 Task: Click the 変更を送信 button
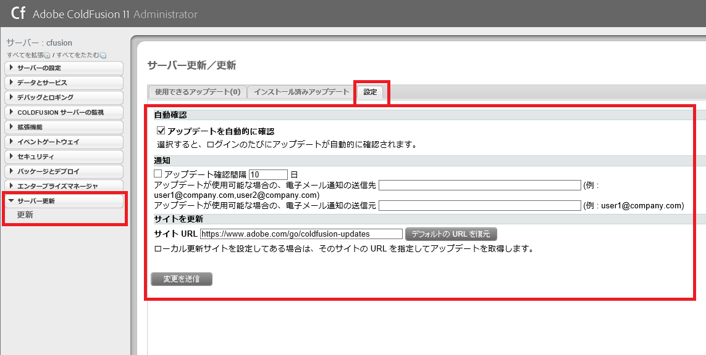pyautogui.click(x=182, y=279)
